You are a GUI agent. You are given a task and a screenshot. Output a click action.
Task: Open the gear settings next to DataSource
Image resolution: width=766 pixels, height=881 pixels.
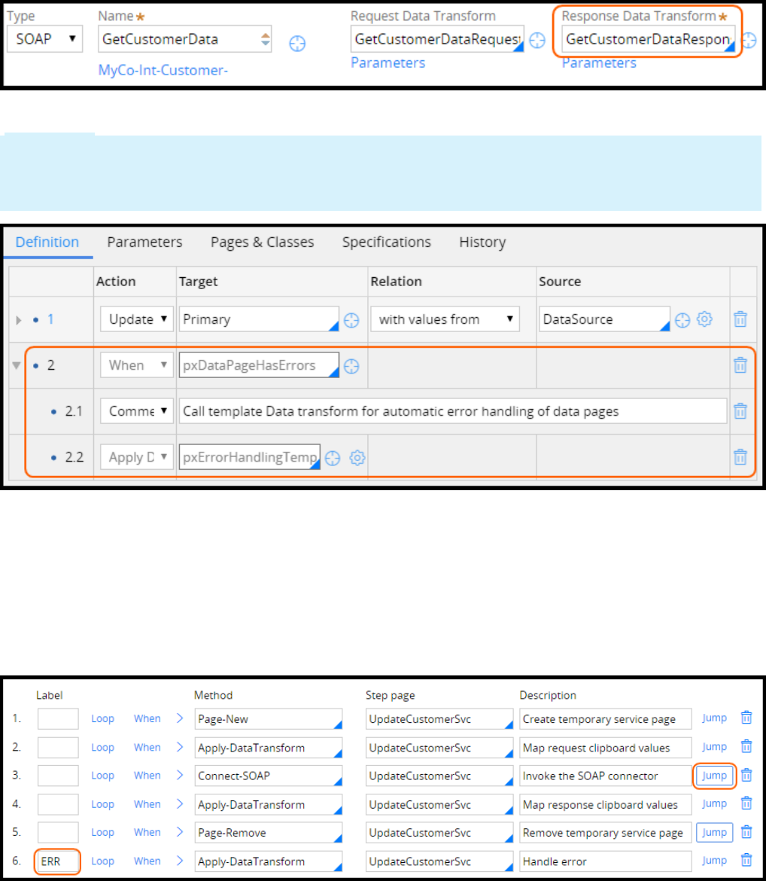[704, 319]
